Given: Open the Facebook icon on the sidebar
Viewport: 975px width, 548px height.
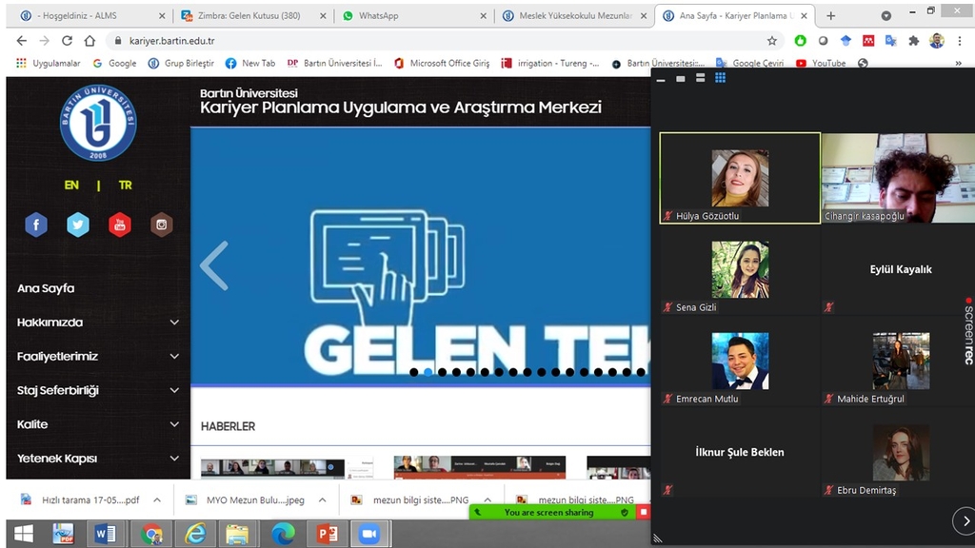Looking at the screenshot, I should (35, 225).
